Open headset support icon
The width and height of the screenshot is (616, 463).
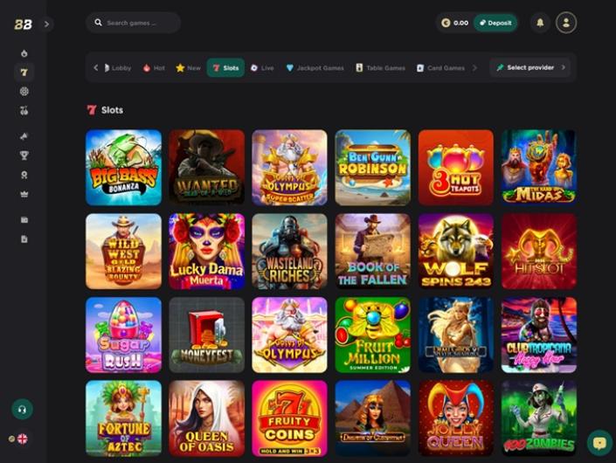(x=22, y=409)
